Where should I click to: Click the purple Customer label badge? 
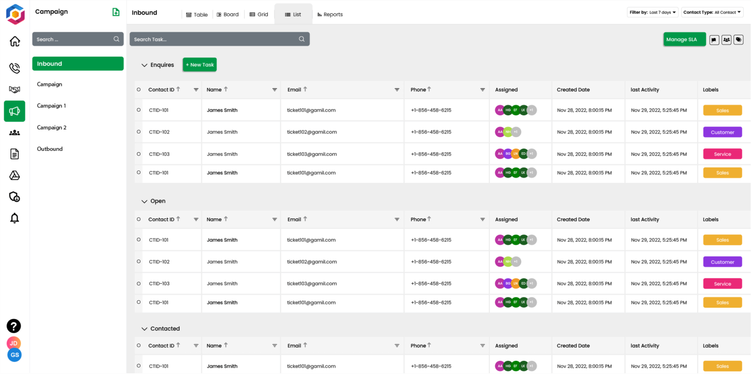coord(722,132)
